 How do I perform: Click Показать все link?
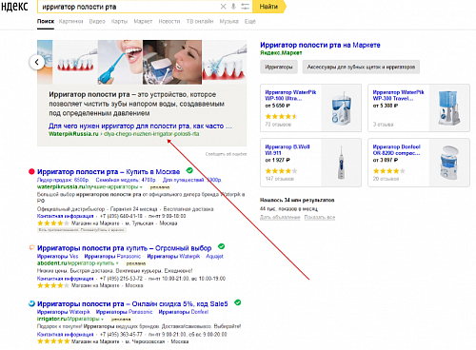point(320,217)
